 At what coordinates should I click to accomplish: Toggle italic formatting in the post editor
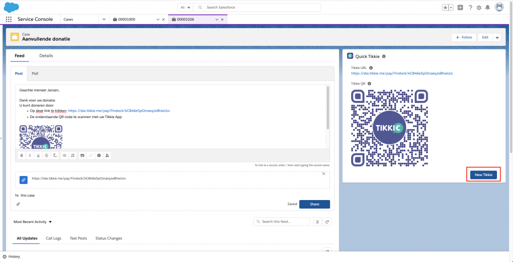[x=30, y=155]
